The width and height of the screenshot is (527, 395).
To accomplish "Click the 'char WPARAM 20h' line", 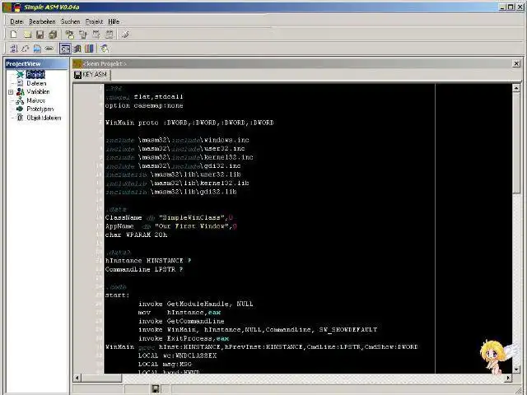I will point(136,235).
